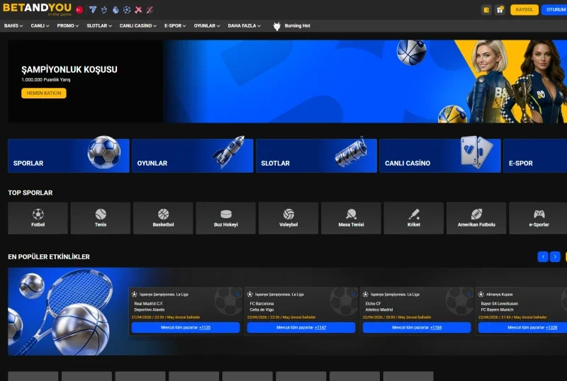
Task: Click the Real Madrid C.F. team name
Action: [149, 304]
